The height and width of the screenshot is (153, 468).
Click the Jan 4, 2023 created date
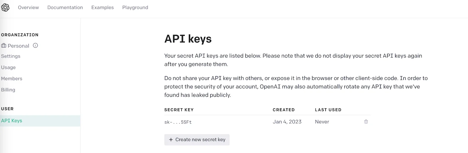click(287, 122)
